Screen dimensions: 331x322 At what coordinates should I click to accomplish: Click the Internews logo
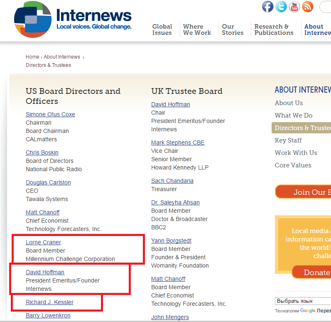(x=73, y=20)
